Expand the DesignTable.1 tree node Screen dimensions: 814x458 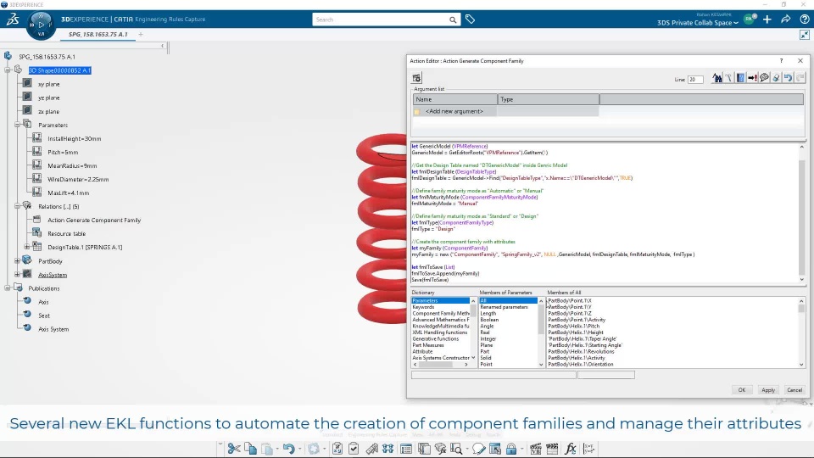click(x=27, y=247)
